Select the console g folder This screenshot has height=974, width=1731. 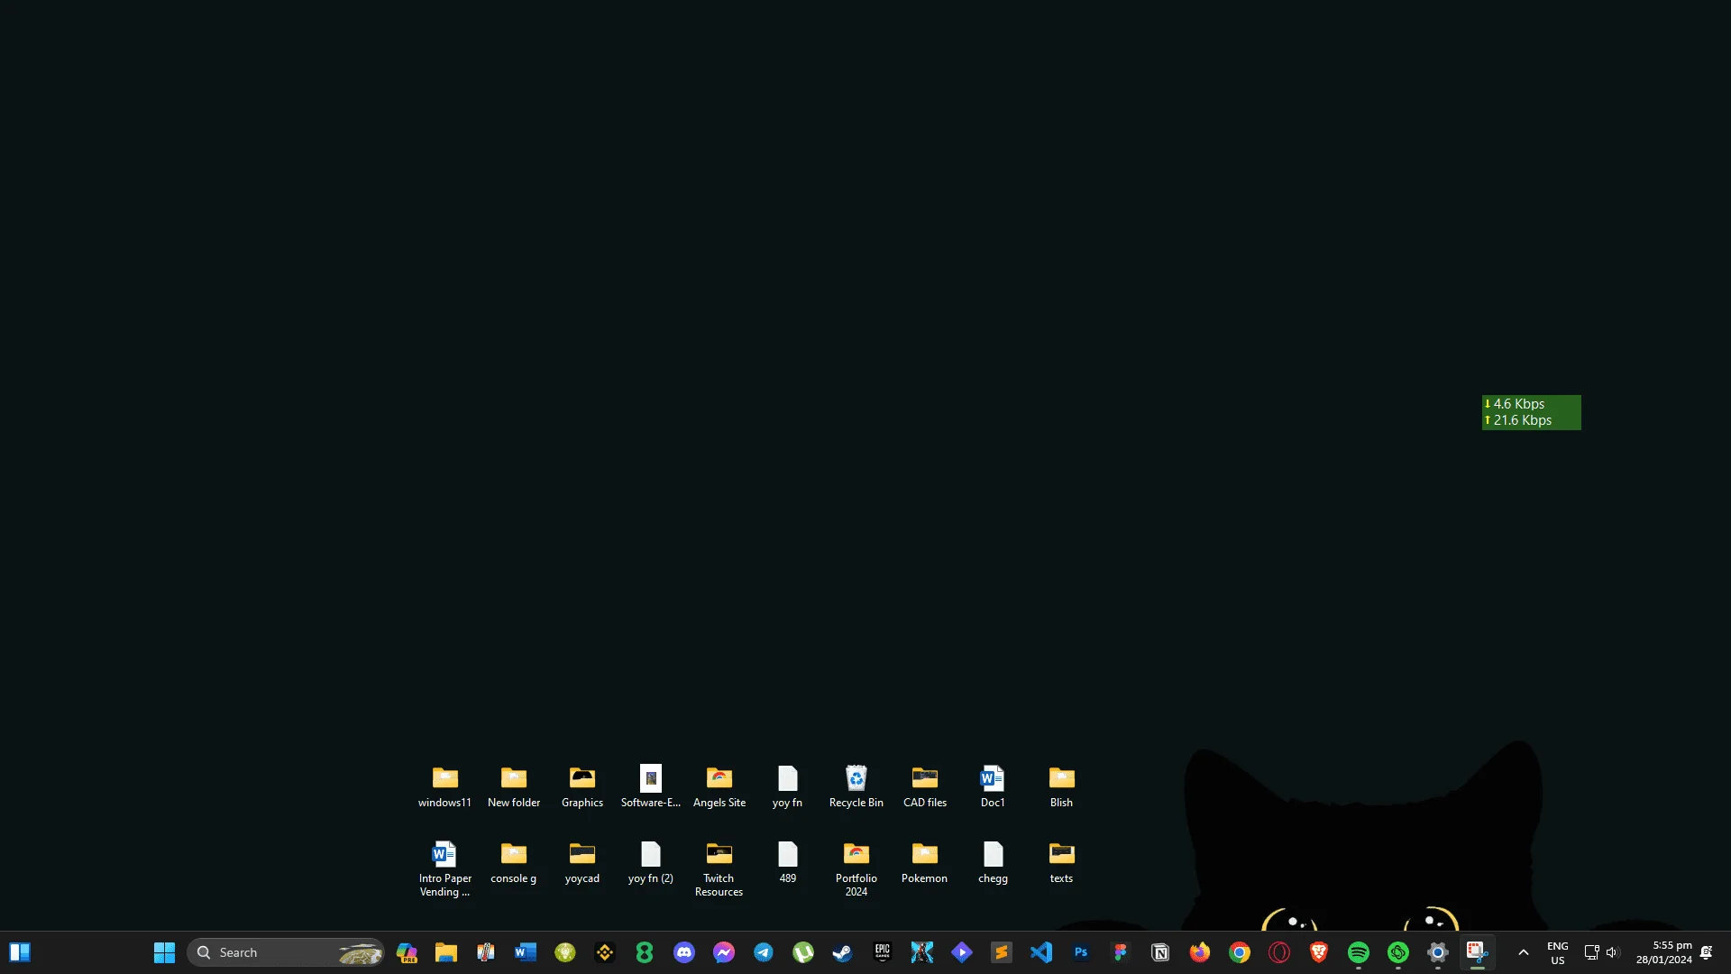tap(514, 862)
